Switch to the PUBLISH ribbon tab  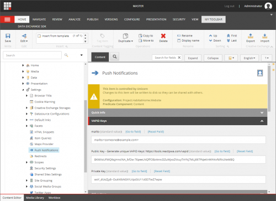point(93,19)
